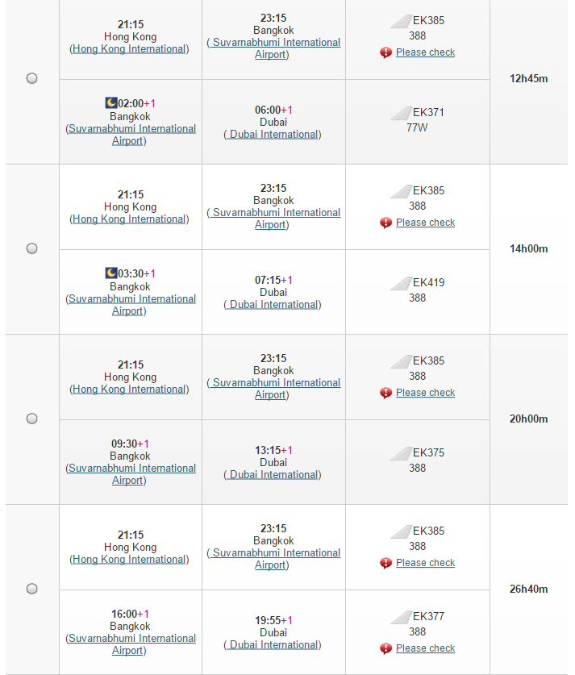Open Suvarnabhumi airport link for 09:30+1 departure
Image resolution: width=575 pixels, height=675 pixels.
(131, 474)
